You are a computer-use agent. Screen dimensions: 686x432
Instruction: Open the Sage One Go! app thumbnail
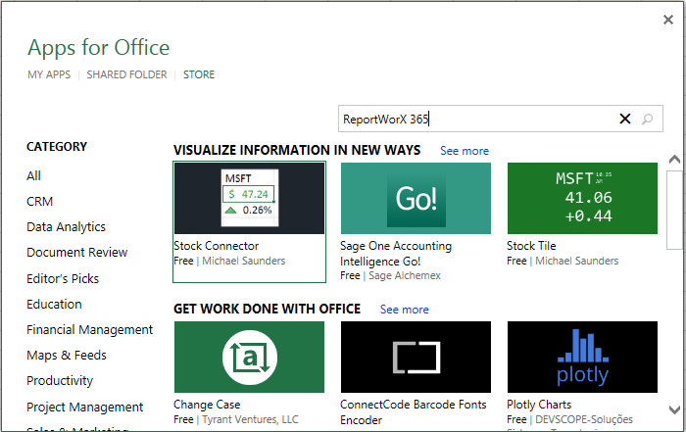[416, 199]
